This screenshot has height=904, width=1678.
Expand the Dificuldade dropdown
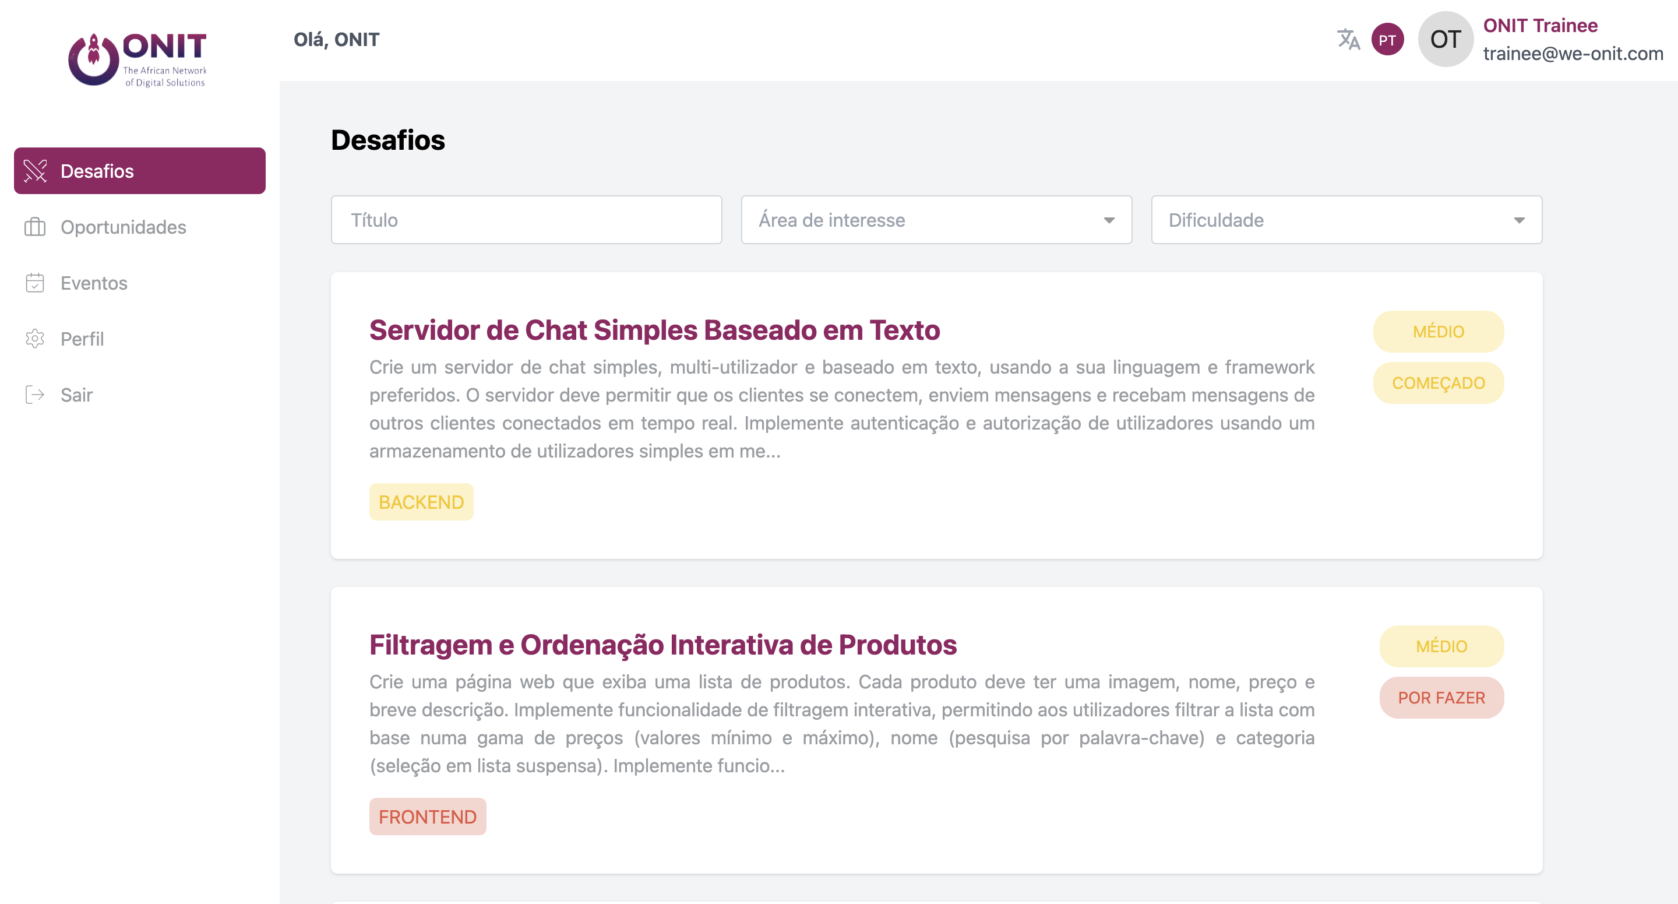coord(1346,220)
